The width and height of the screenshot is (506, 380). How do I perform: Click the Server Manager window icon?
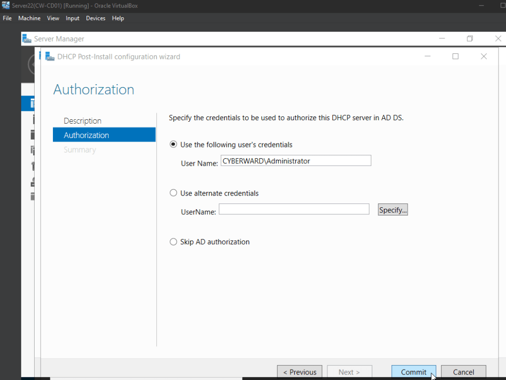(x=27, y=39)
